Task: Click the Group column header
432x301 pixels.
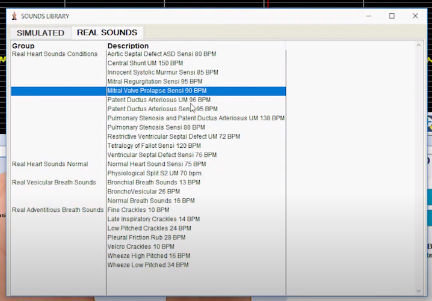Action: [x=23, y=46]
